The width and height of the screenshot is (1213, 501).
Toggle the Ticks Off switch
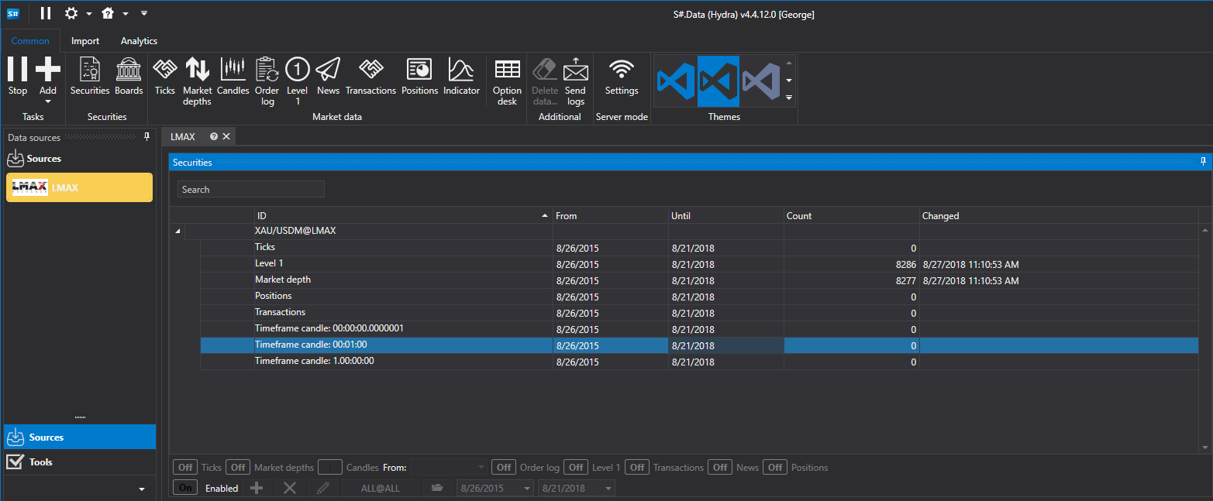(x=185, y=467)
